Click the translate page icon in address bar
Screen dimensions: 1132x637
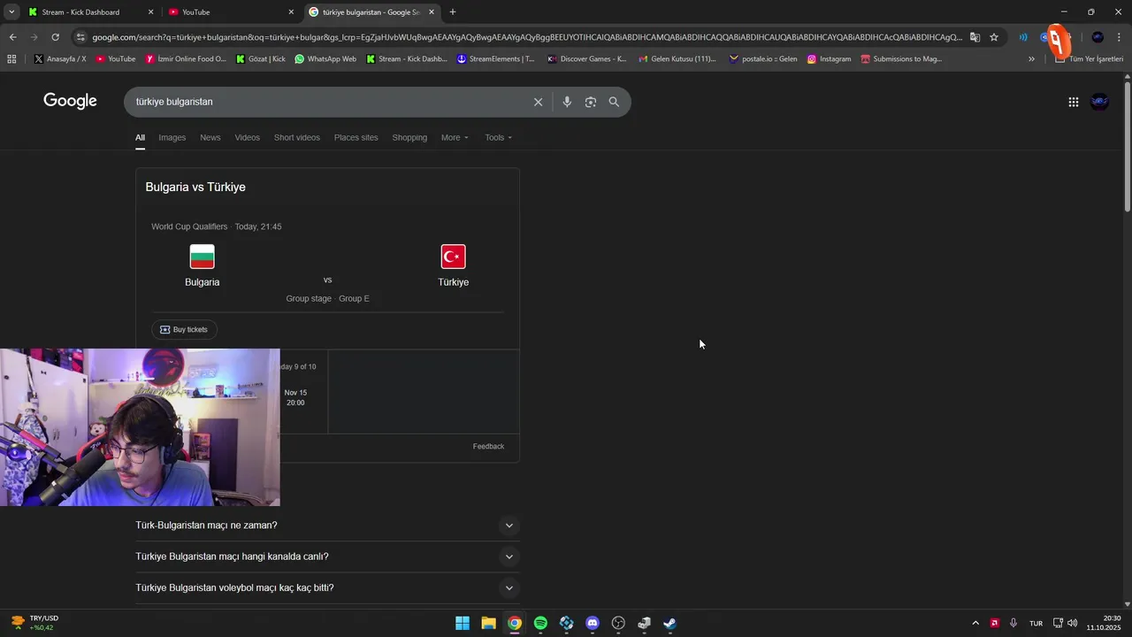pyautogui.click(x=975, y=37)
